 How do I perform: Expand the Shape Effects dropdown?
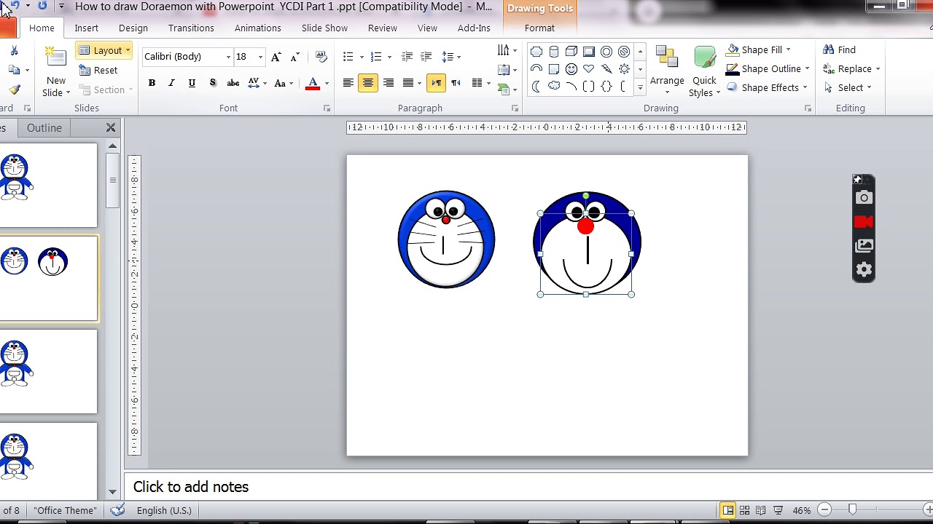pyautogui.click(x=805, y=87)
